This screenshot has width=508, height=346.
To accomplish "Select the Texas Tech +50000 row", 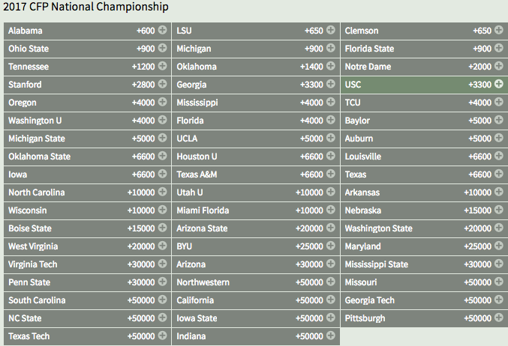I will (x=87, y=336).
